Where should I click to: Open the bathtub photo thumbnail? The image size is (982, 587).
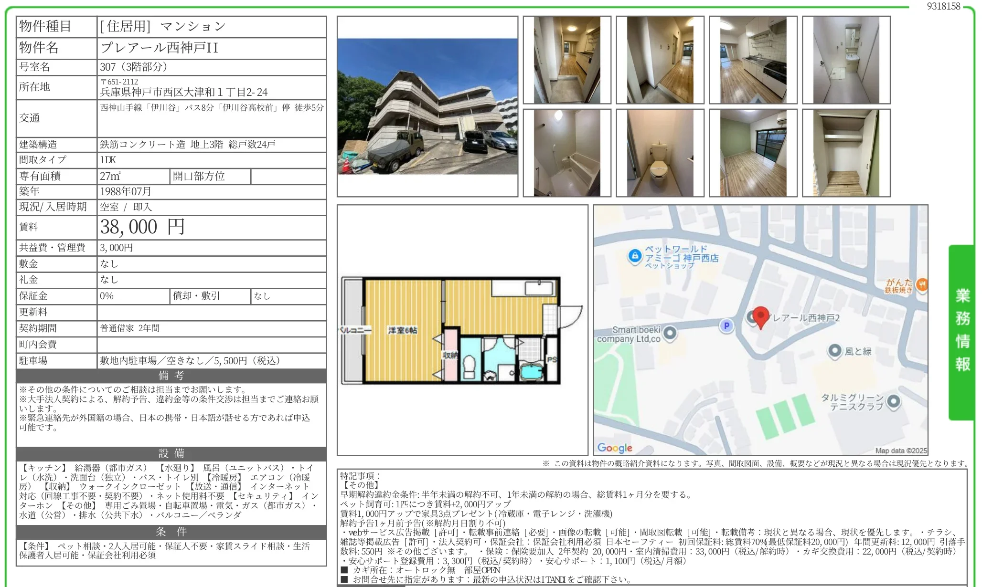(566, 153)
